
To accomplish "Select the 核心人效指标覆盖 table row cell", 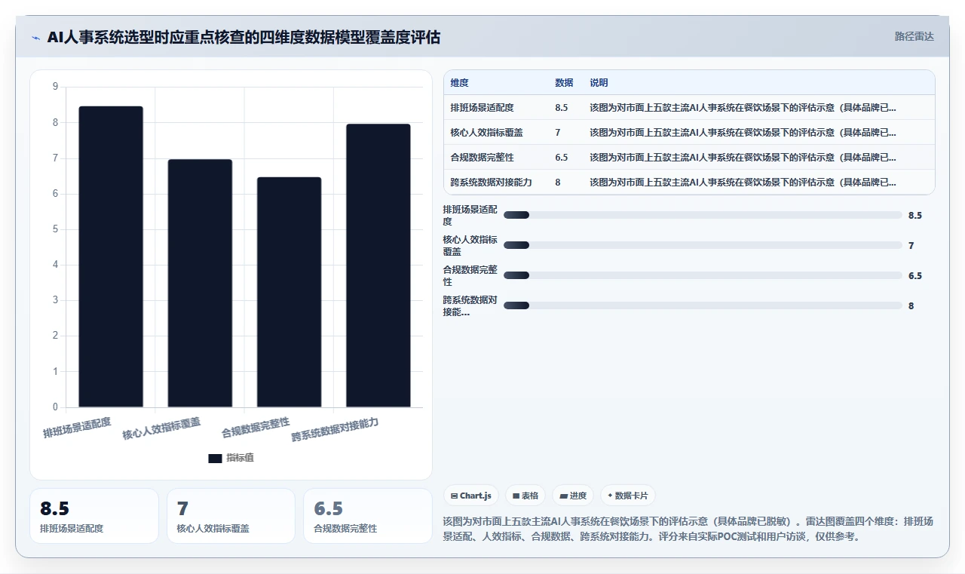I will click(x=486, y=133).
